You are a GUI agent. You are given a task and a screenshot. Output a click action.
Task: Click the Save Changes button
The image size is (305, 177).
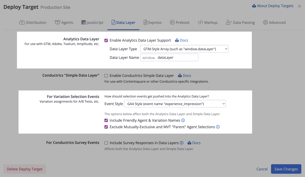(286, 169)
